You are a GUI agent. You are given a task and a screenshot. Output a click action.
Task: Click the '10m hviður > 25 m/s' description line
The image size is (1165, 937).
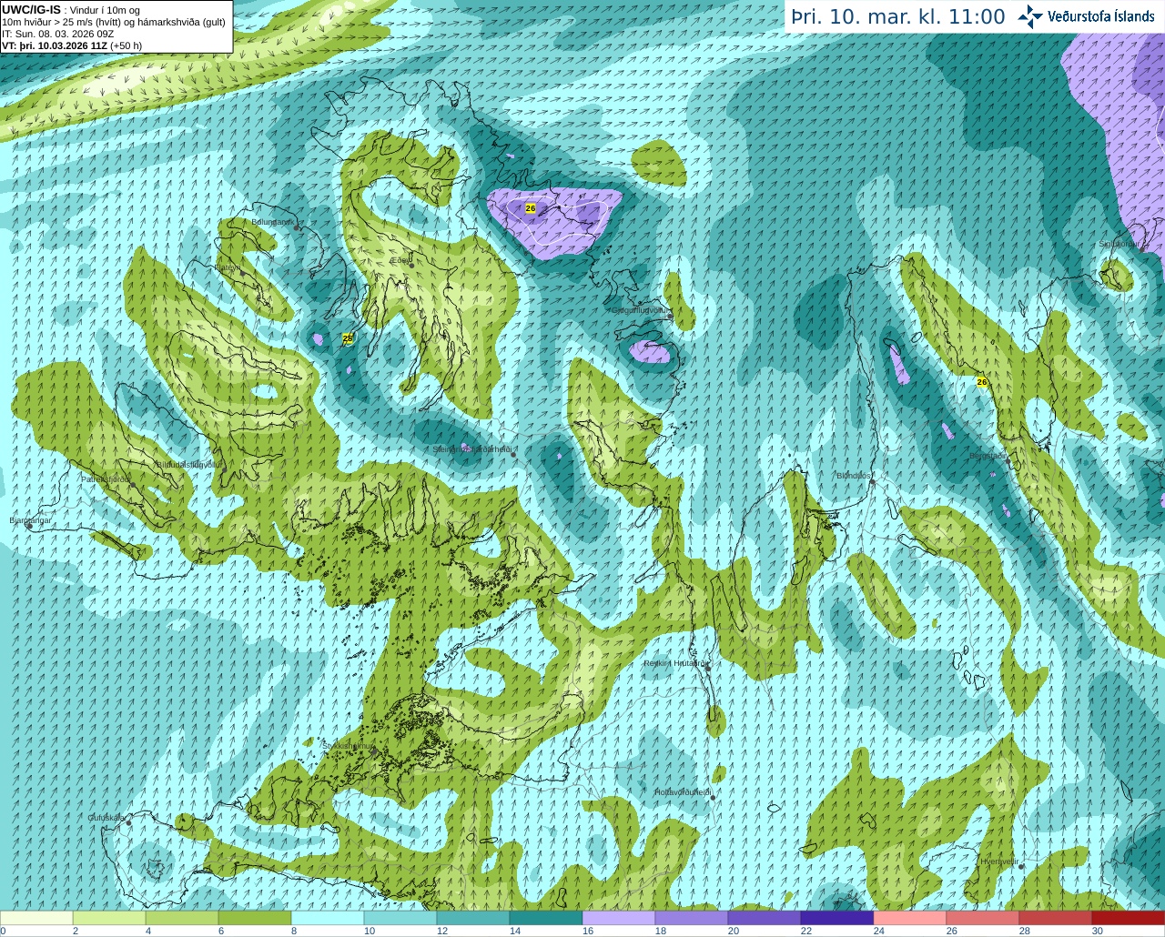[x=114, y=22]
